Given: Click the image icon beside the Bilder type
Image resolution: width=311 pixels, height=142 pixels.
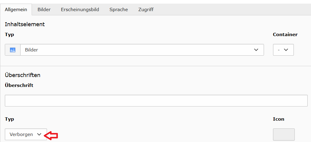Looking at the screenshot, I should pyautogui.click(x=13, y=50).
